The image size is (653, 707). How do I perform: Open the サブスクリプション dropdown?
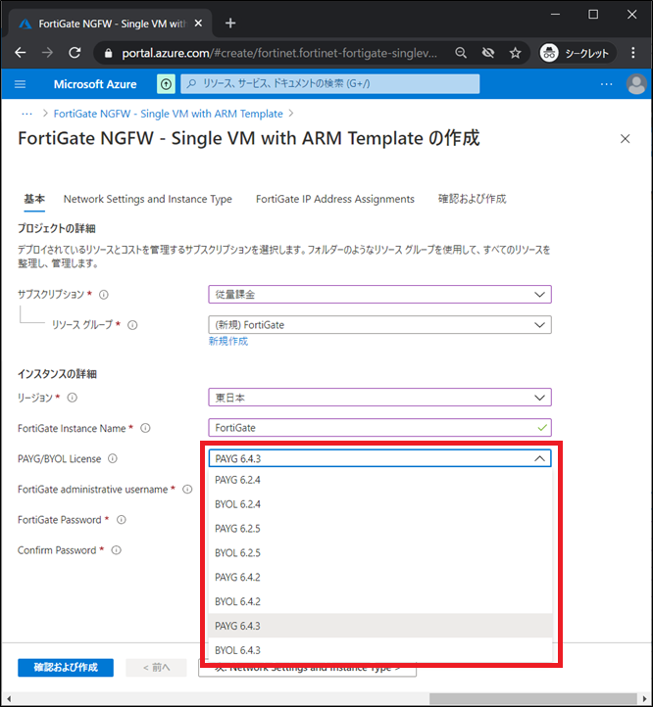pos(379,295)
